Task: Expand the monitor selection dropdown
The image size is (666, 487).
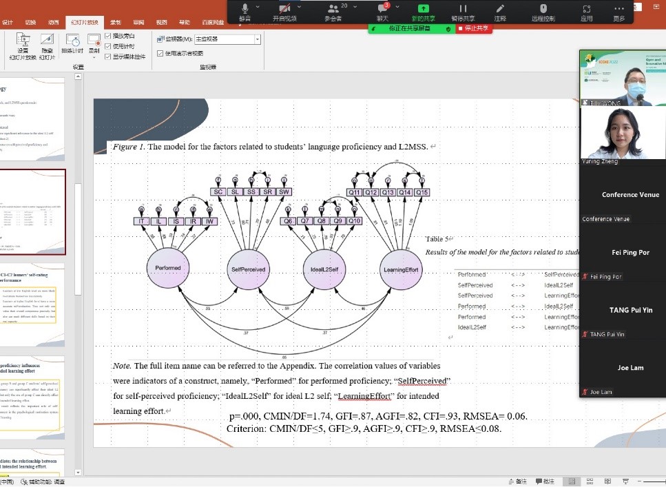Action: point(258,40)
